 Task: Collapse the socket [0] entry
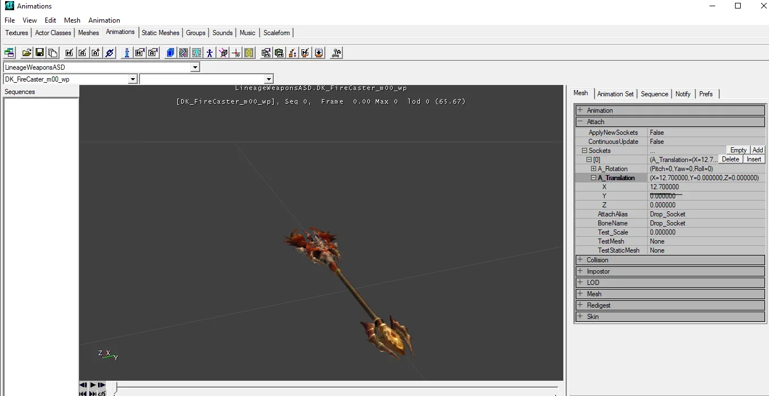coord(589,160)
